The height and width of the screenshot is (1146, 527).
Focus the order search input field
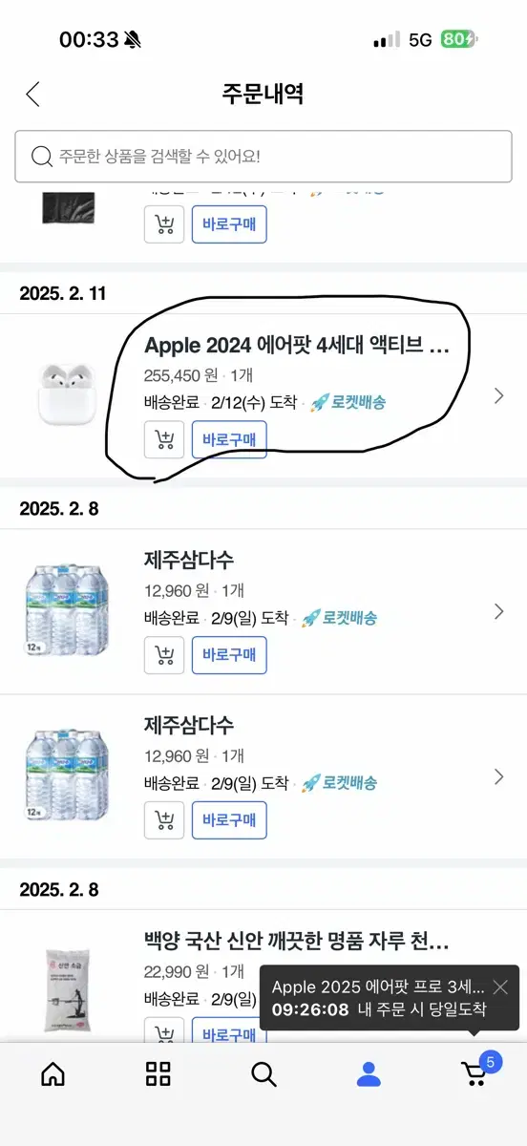(263, 156)
